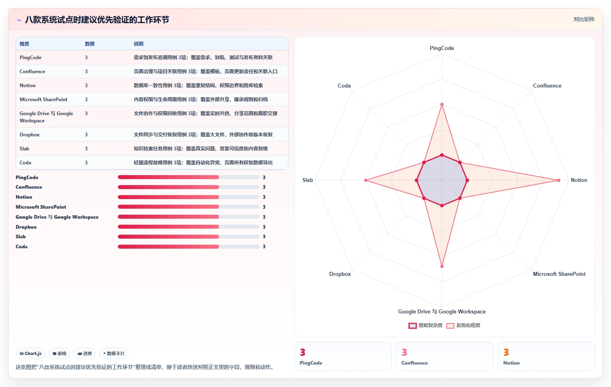Open the PingCode data card
Viewport: 611px width, 387px height.
pos(343,356)
